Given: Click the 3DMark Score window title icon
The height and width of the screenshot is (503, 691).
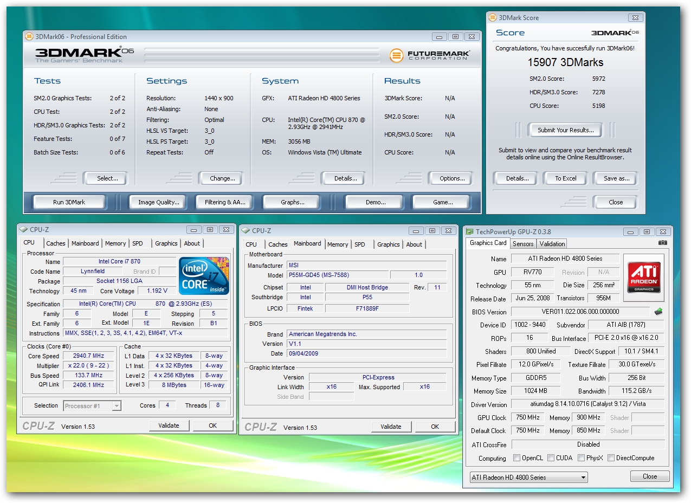Looking at the screenshot, I should pyautogui.click(x=493, y=18).
